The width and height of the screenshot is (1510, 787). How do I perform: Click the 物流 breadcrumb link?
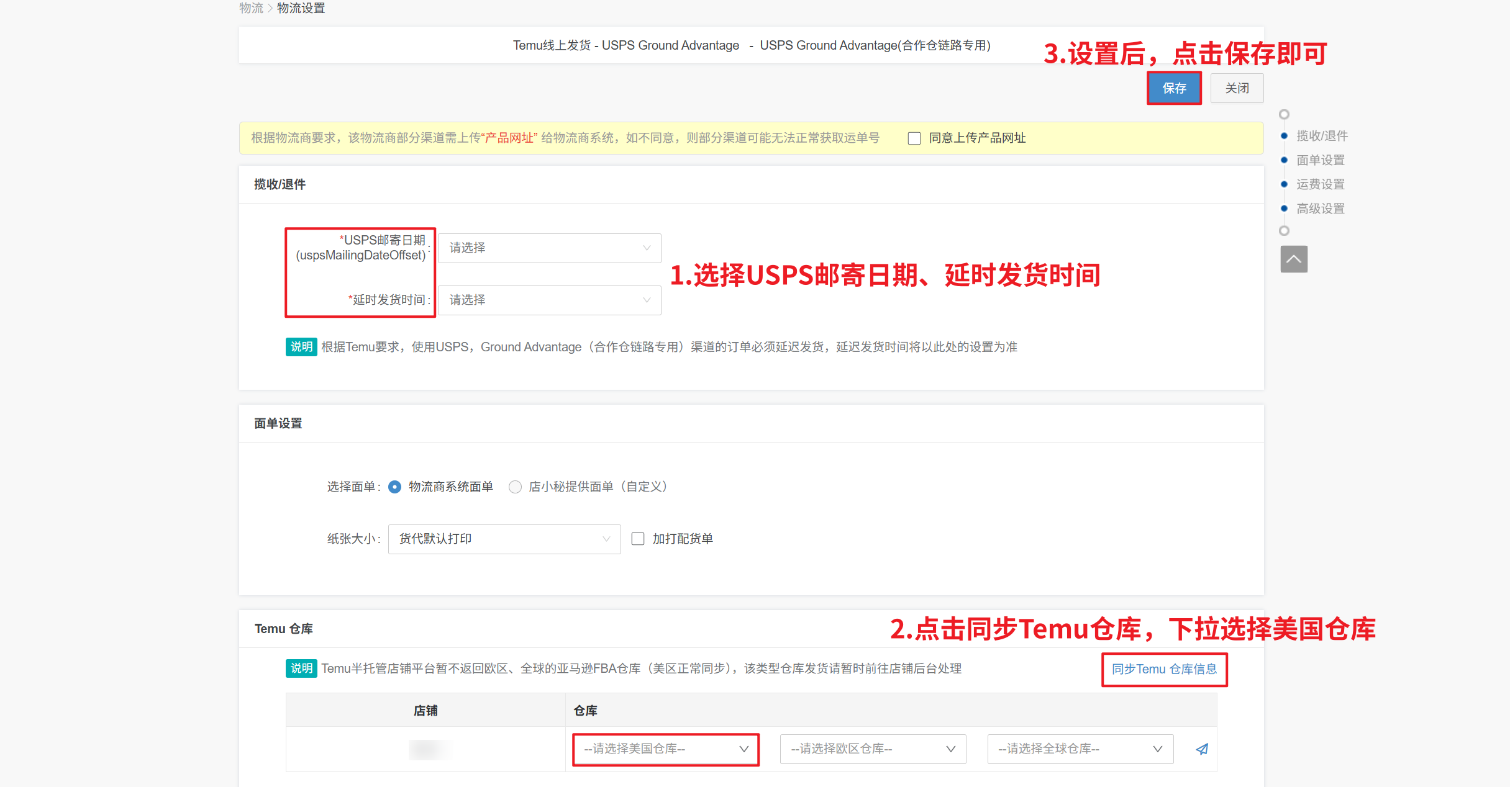click(x=251, y=8)
